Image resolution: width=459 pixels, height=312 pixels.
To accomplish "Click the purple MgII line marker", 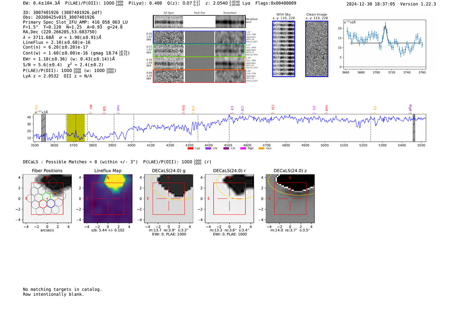I will 410,108.
